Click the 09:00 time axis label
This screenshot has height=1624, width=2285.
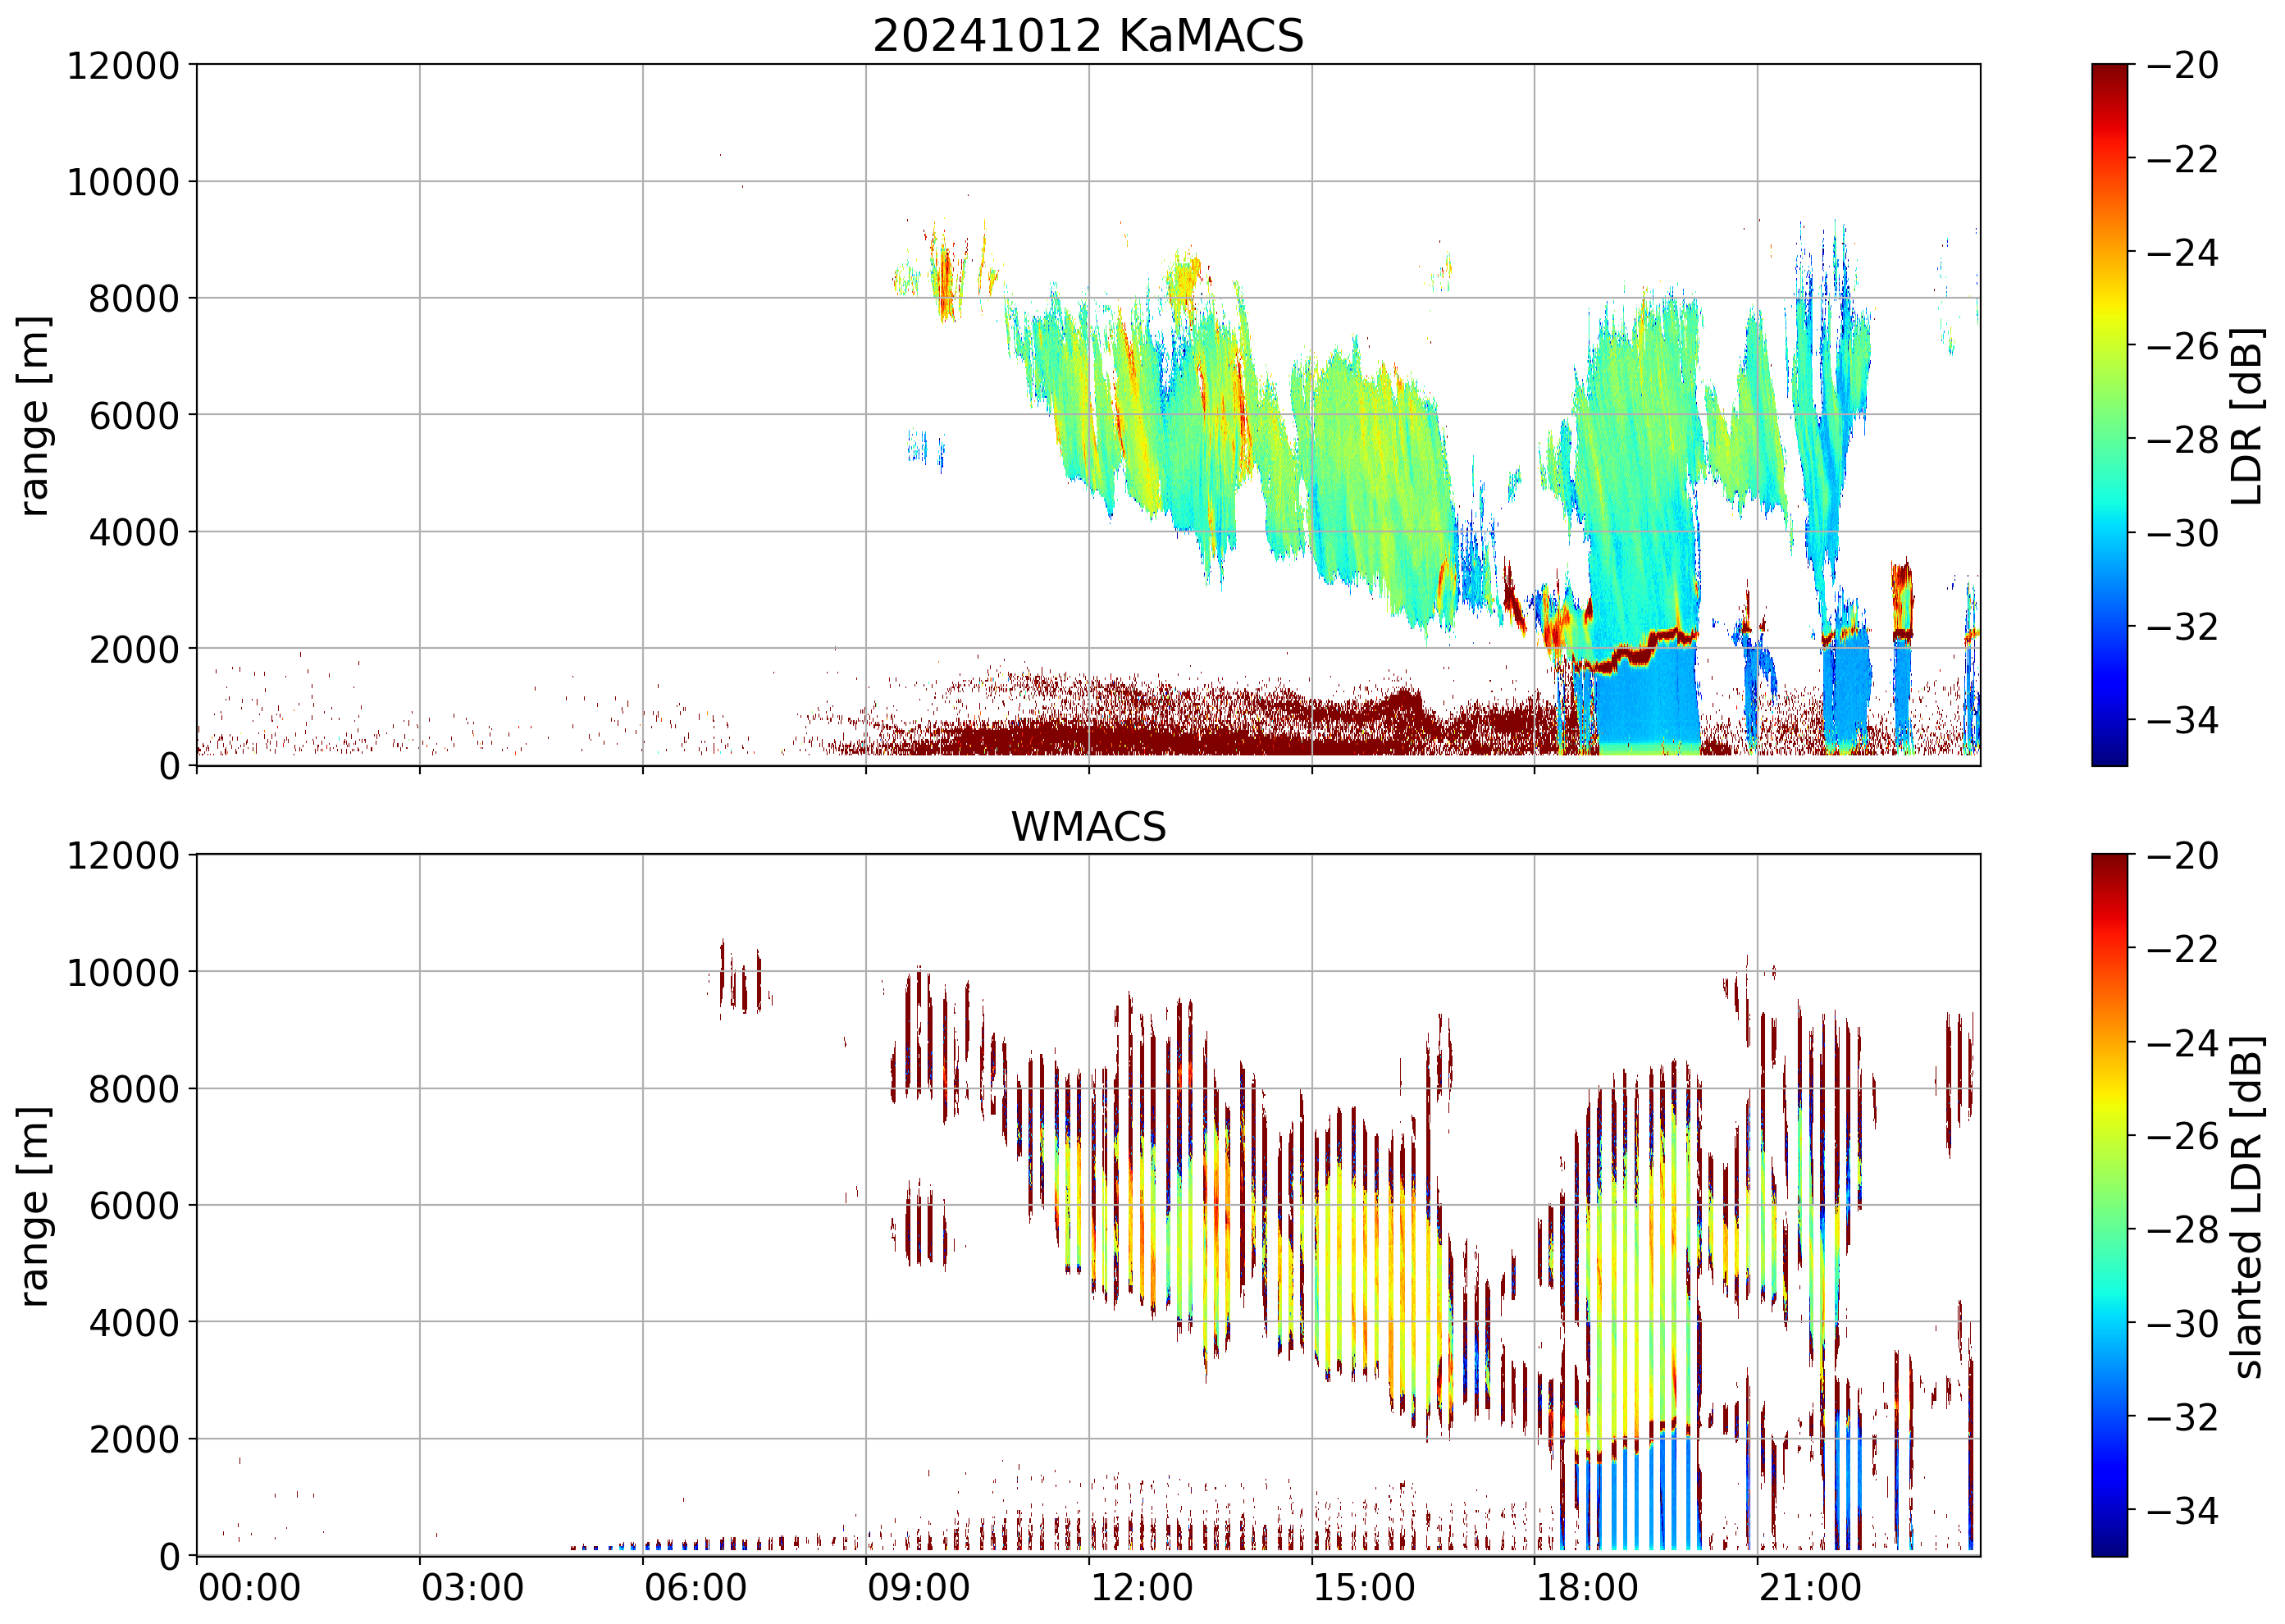918,1588
